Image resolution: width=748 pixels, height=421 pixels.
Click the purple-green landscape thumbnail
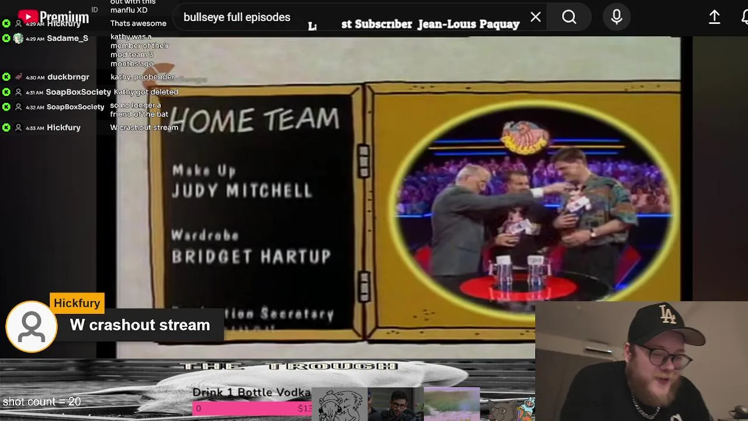[452, 405]
